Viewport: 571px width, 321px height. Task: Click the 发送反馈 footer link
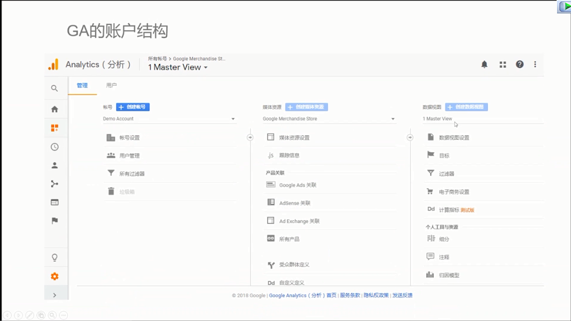coord(402,295)
